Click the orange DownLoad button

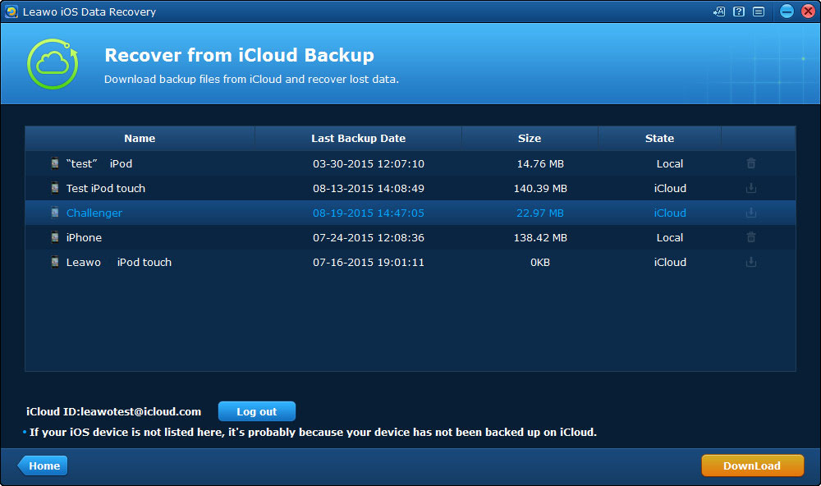pyautogui.click(x=752, y=465)
